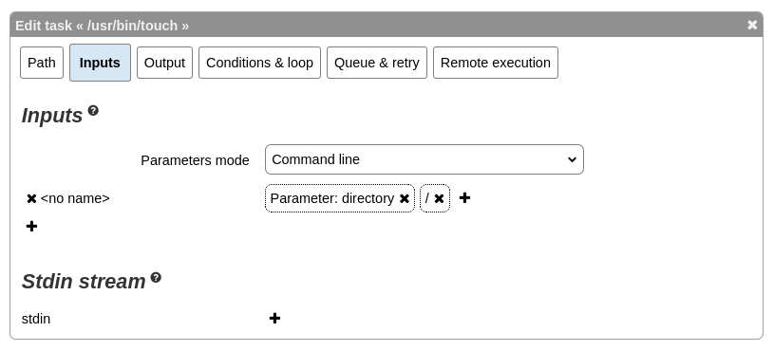
Task: Remove the '/' text chip
Action: click(439, 198)
